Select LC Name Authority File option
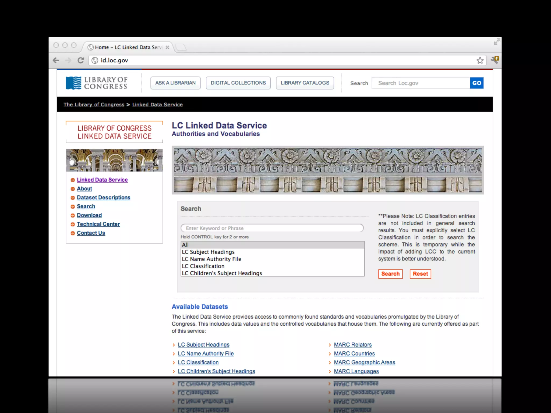 coord(211,259)
